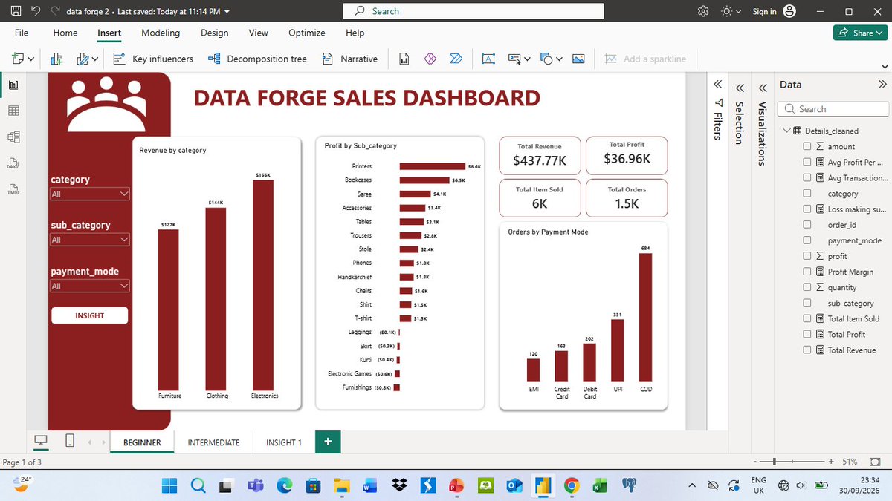Viewport: 892px width, 501px height.
Task: Open Dropbox from the Windows taskbar
Action: coord(400,485)
